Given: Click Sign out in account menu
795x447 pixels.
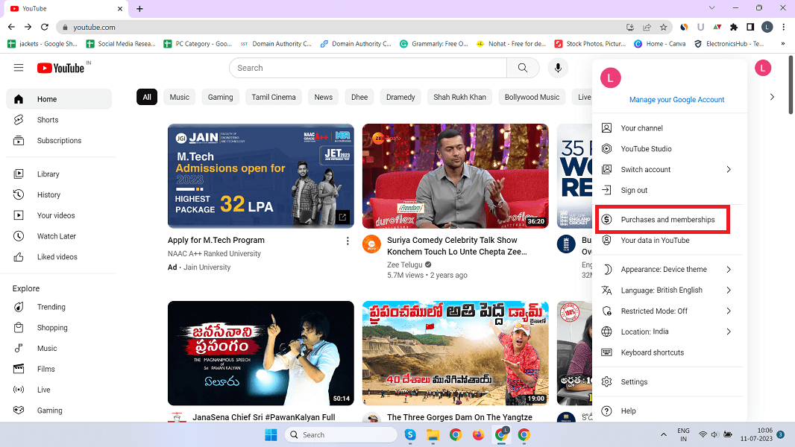Looking at the screenshot, I should tap(634, 191).
